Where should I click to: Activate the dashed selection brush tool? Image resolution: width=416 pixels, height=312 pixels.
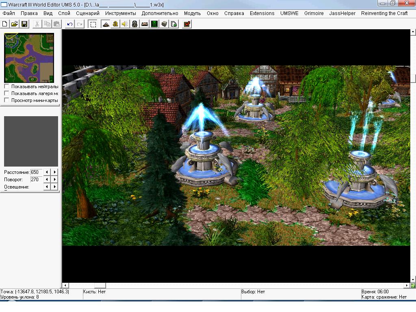click(93, 24)
